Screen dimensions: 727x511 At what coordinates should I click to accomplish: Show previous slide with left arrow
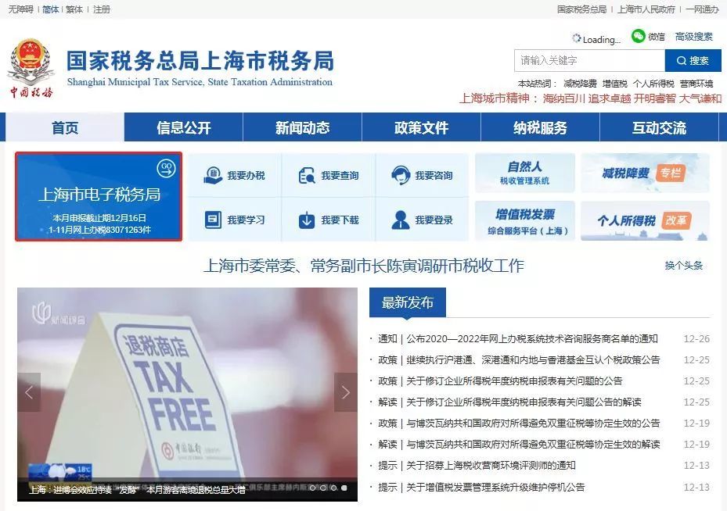tap(29, 392)
